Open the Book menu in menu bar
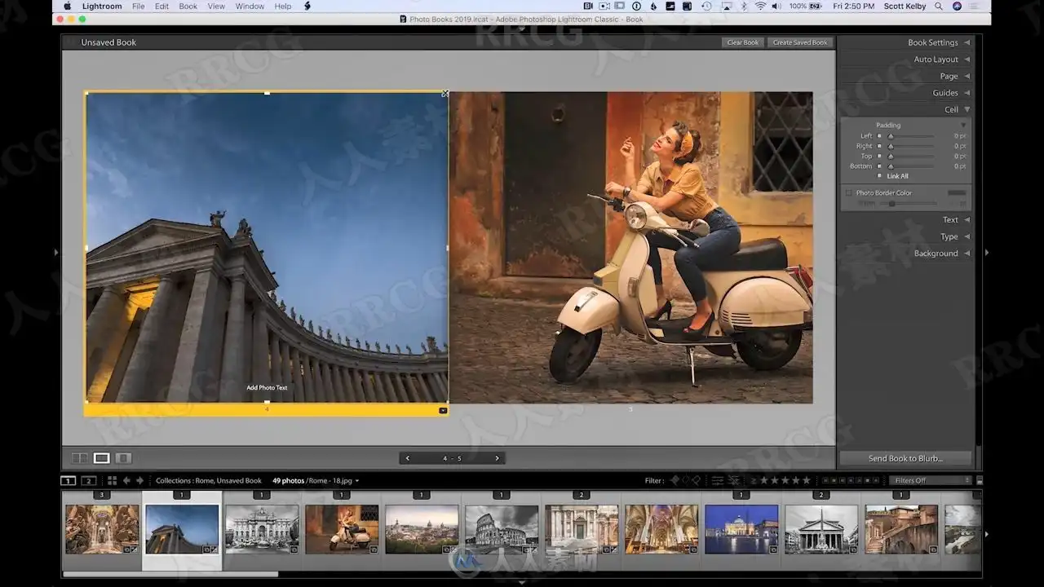The image size is (1044, 587). pos(188,7)
